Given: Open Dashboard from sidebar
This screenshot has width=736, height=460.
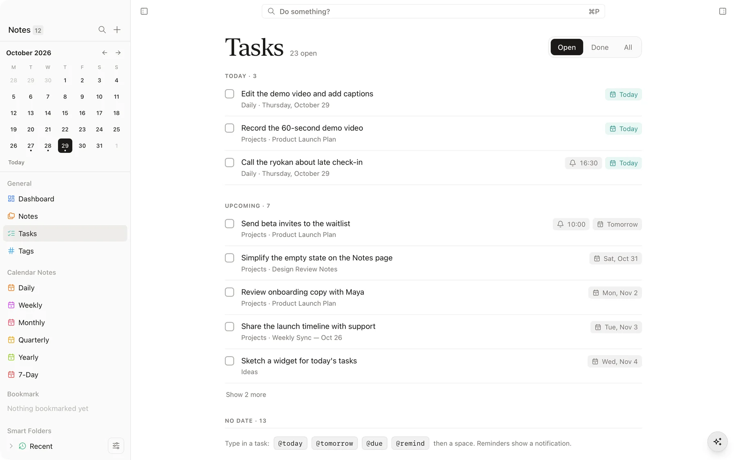Looking at the screenshot, I should [x=65, y=199].
